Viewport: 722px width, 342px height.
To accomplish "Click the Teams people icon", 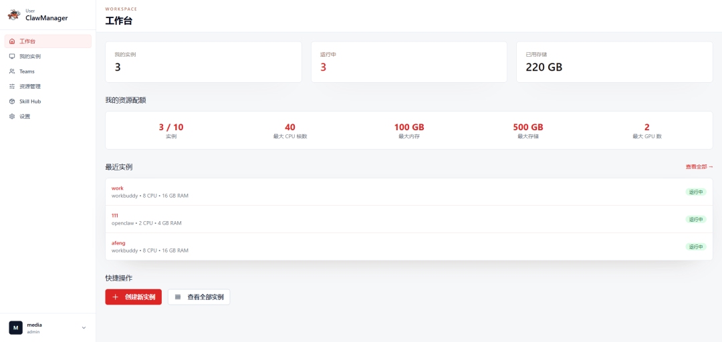I will [12, 71].
